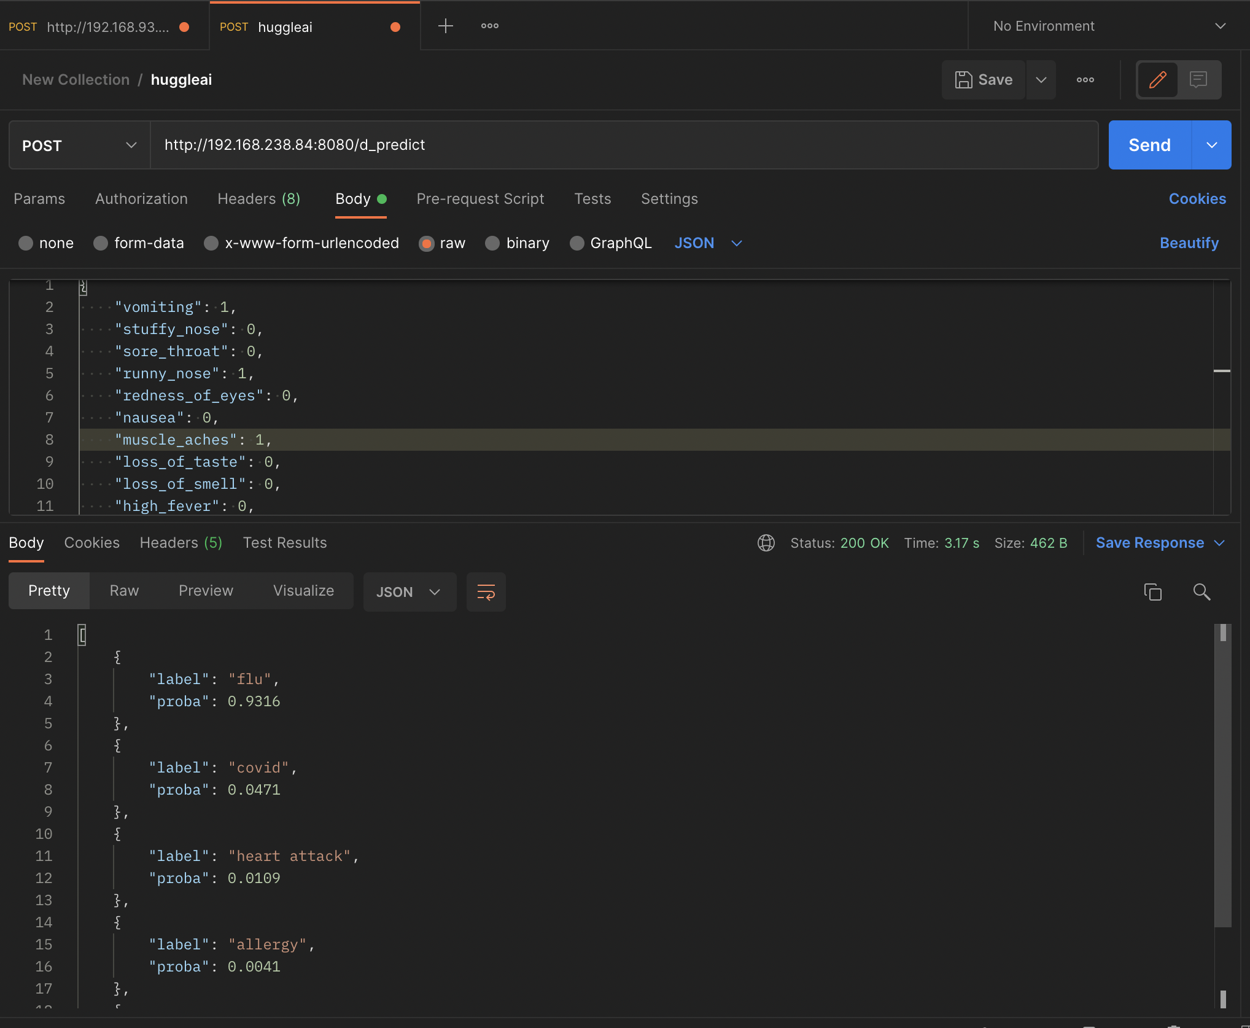Click the new tab plus icon
Screen dimensions: 1250x1028
tap(445, 26)
